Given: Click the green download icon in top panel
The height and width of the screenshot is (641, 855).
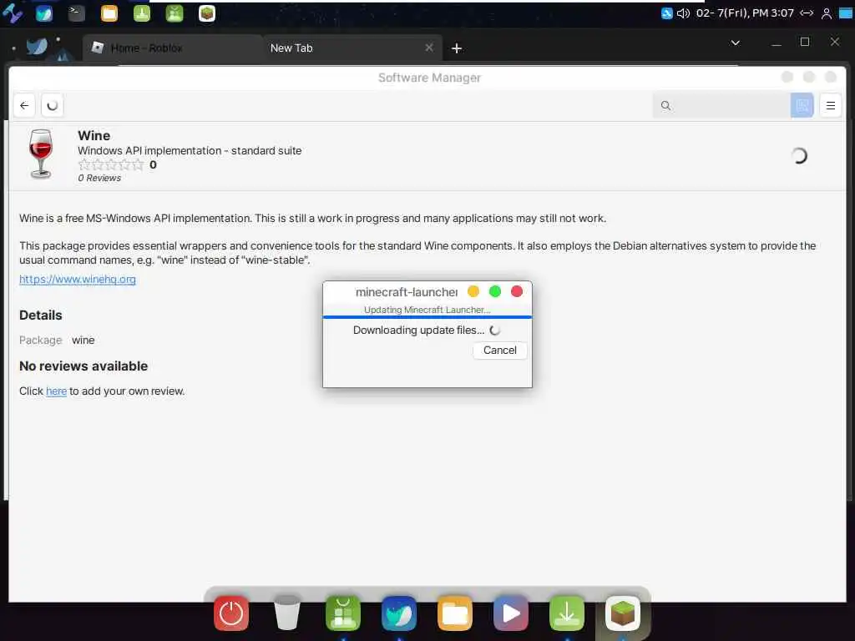Looking at the screenshot, I should point(142,13).
